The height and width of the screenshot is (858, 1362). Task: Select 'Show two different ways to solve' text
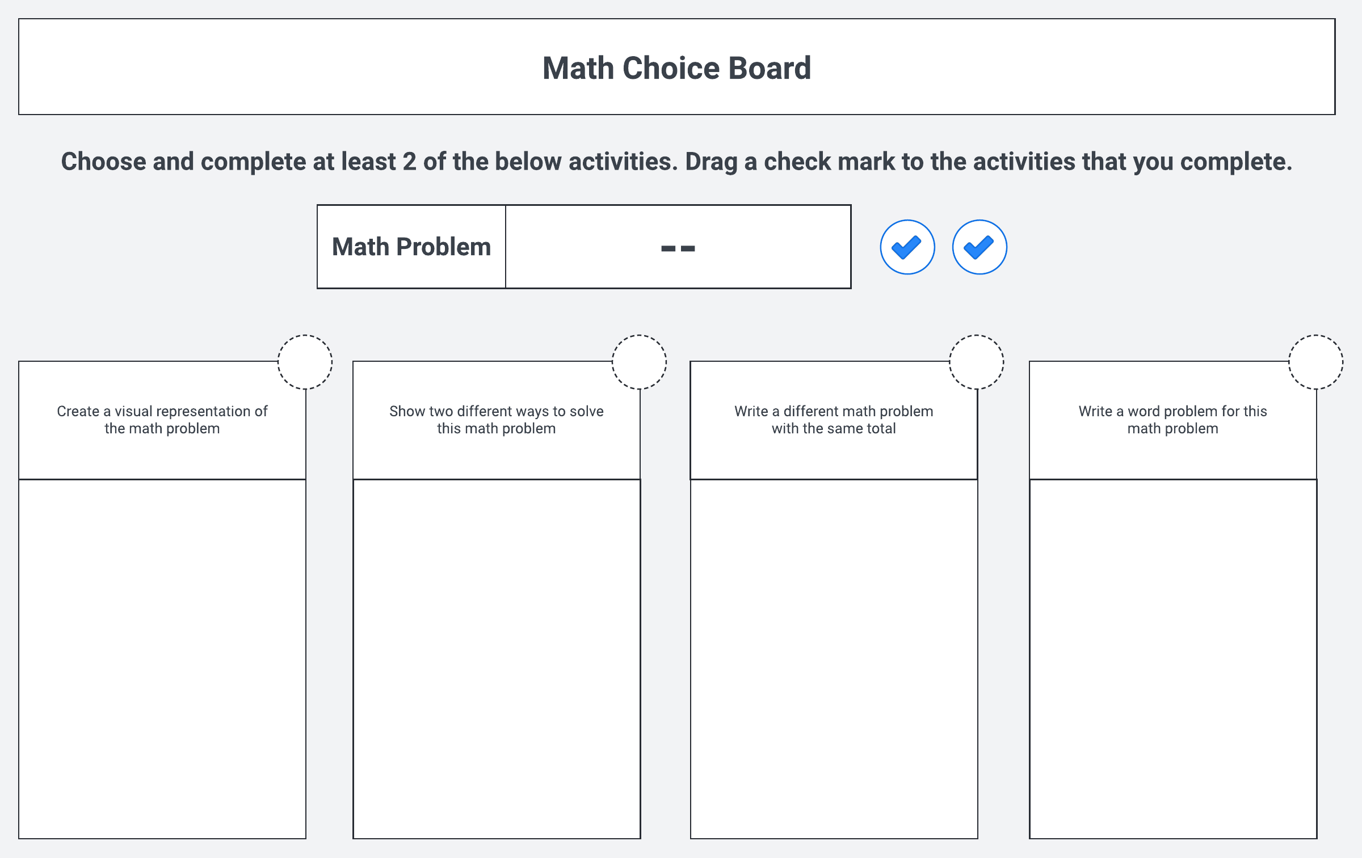pyautogui.click(x=496, y=411)
